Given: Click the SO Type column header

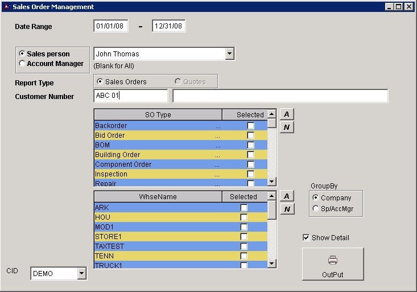Looking at the screenshot, I should tap(158, 114).
